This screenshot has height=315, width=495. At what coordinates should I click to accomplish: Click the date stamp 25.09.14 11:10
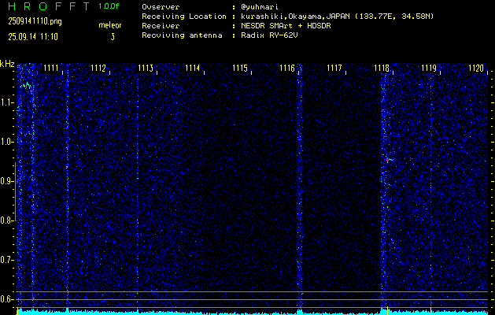point(33,37)
